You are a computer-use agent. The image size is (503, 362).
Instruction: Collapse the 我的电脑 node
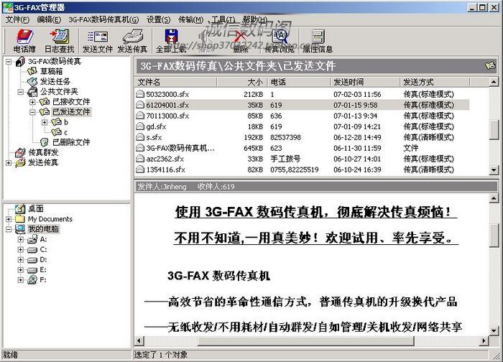click(9, 229)
